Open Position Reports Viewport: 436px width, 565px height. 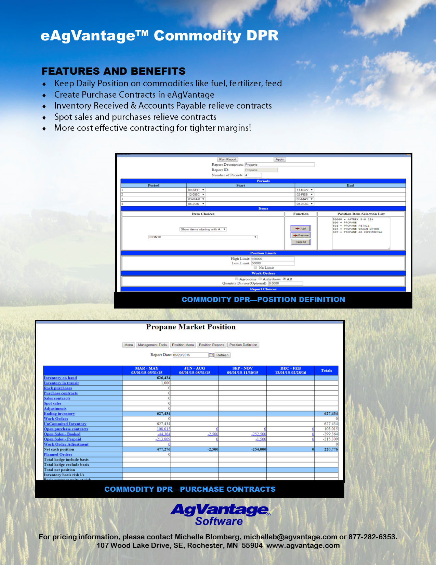click(212, 345)
